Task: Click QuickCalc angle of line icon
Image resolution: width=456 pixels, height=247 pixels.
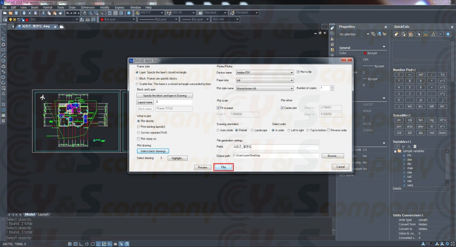Action: (433, 34)
